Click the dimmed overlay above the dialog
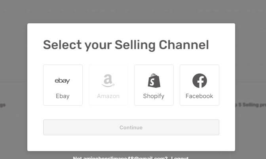 [133, 11]
